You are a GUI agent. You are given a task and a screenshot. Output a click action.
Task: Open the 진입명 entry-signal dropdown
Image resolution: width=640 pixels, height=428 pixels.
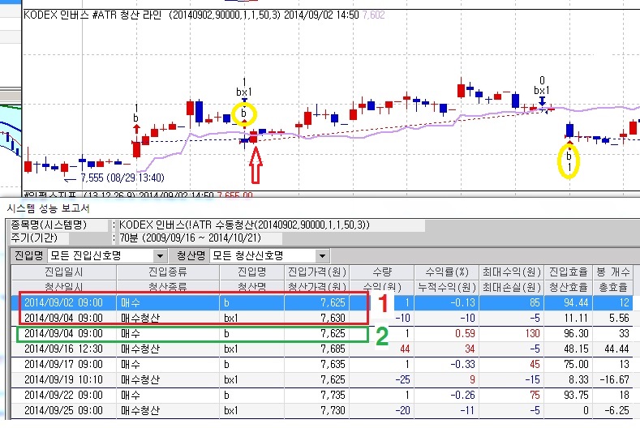160,256
